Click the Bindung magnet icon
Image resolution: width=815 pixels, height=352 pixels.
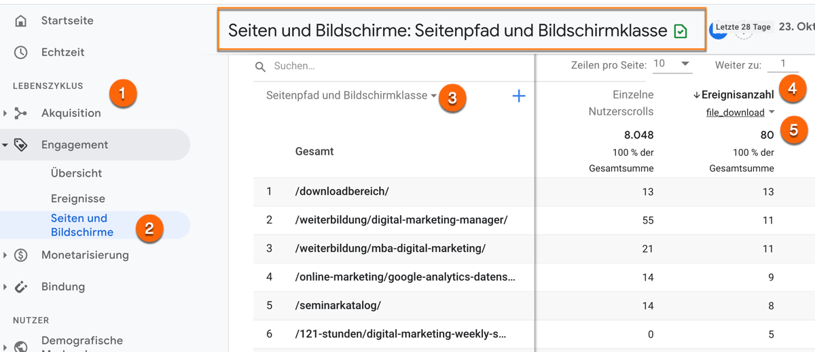click(21, 287)
